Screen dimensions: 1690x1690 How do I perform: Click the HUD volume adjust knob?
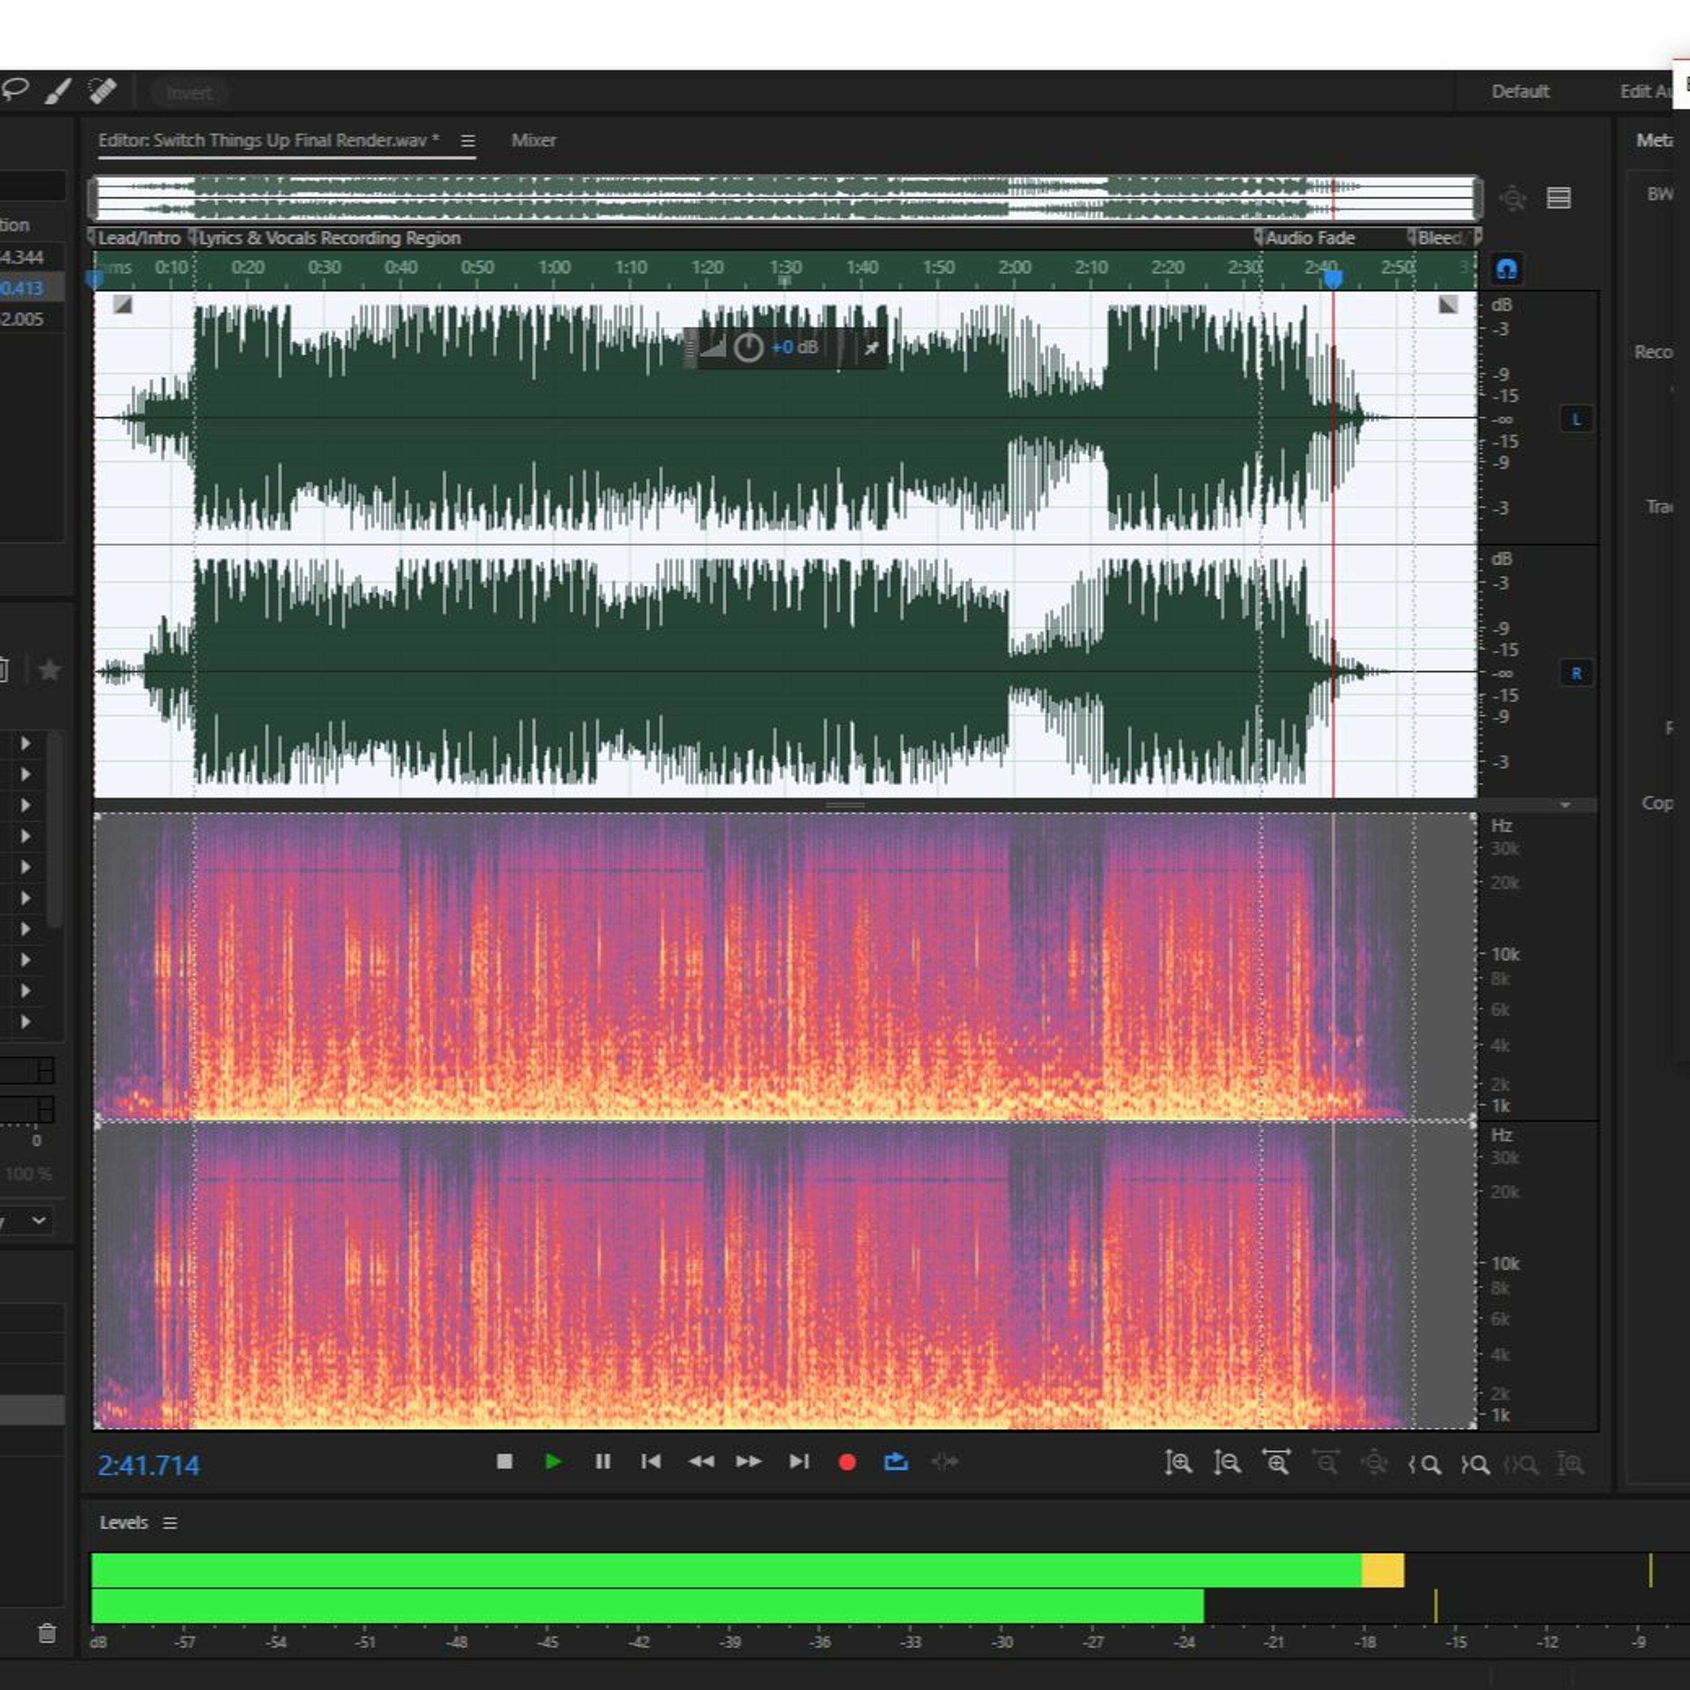coord(748,348)
